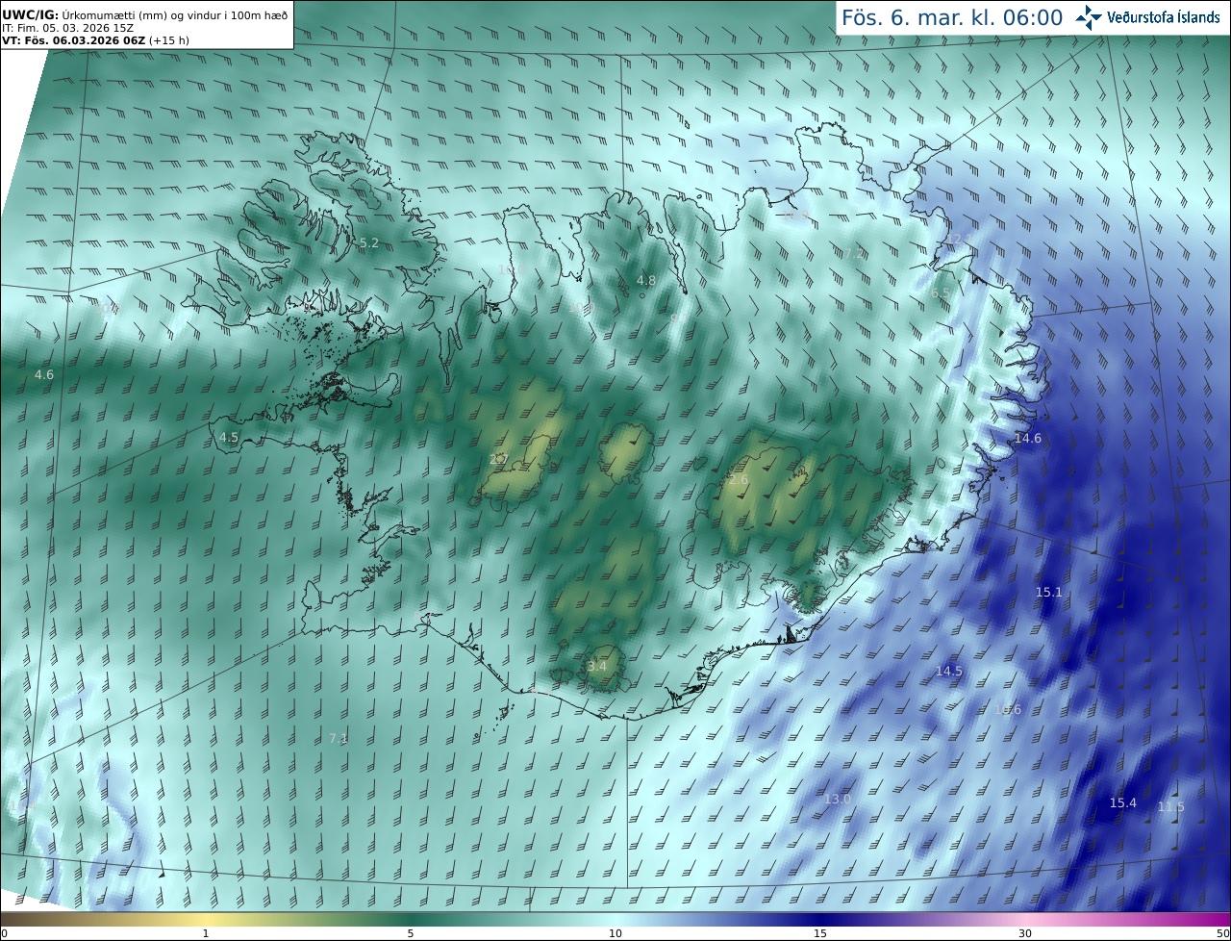Click the Veðurstofa Íslands name next to the logo
The width and height of the screenshot is (1231, 941).
(1164, 17)
